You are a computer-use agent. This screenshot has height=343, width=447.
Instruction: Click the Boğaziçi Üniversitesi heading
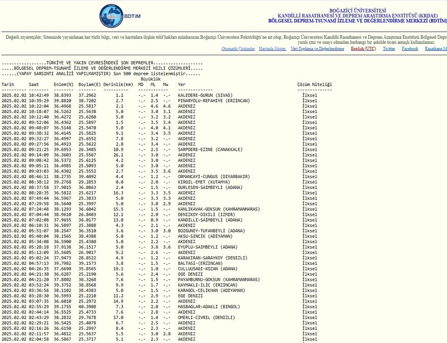pos(358,11)
